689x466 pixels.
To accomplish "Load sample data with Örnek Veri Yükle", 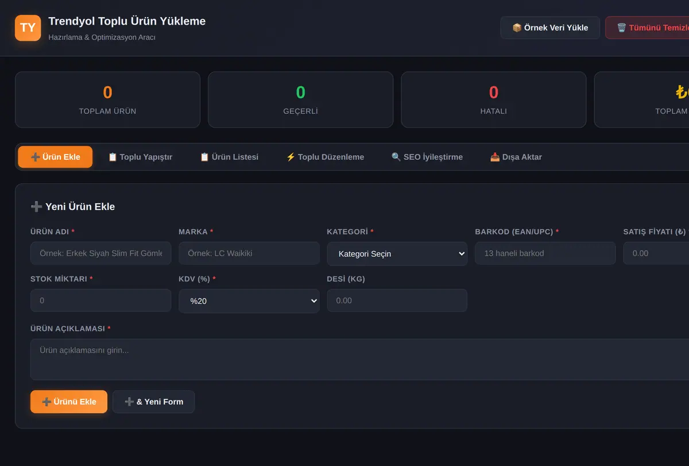I will (x=550, y=28).
